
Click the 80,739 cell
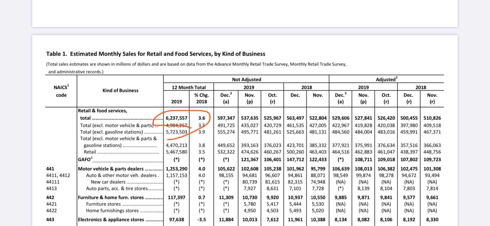250,182
